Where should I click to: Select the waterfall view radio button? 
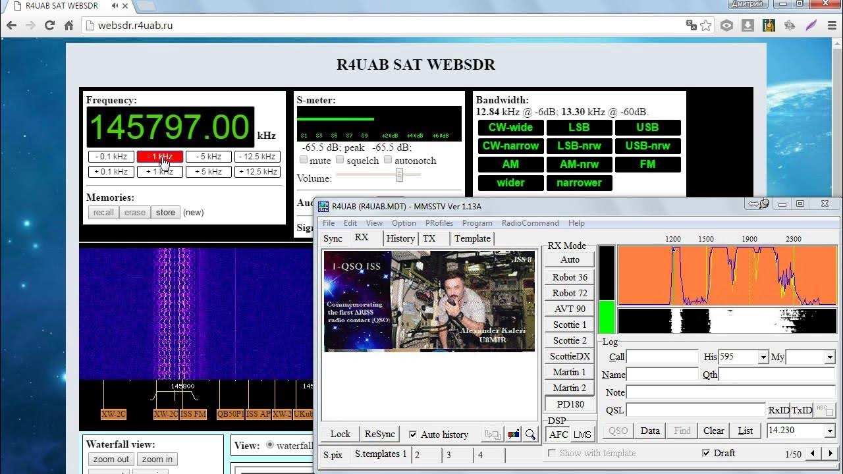click(x=270, y=446)
